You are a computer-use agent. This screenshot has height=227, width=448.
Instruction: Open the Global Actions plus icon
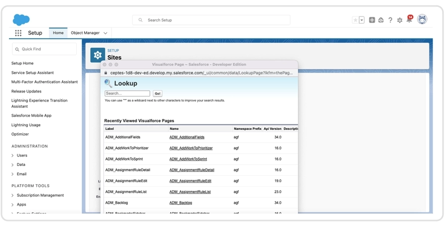coord(372,20)
